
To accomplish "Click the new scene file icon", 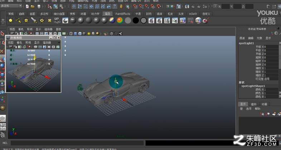I will coord(27,7).
